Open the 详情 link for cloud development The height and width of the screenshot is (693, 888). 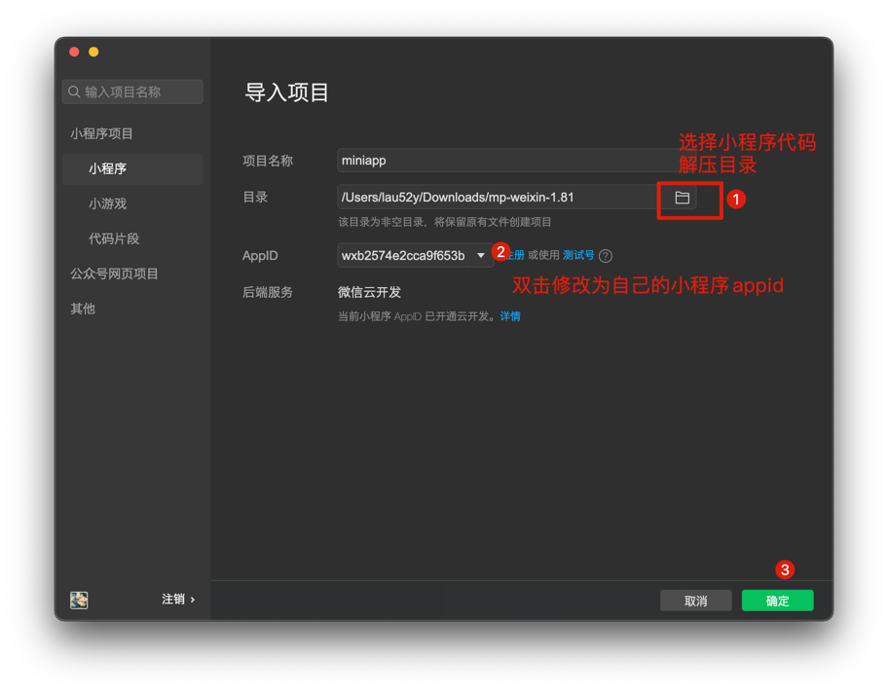click(510, 316)
